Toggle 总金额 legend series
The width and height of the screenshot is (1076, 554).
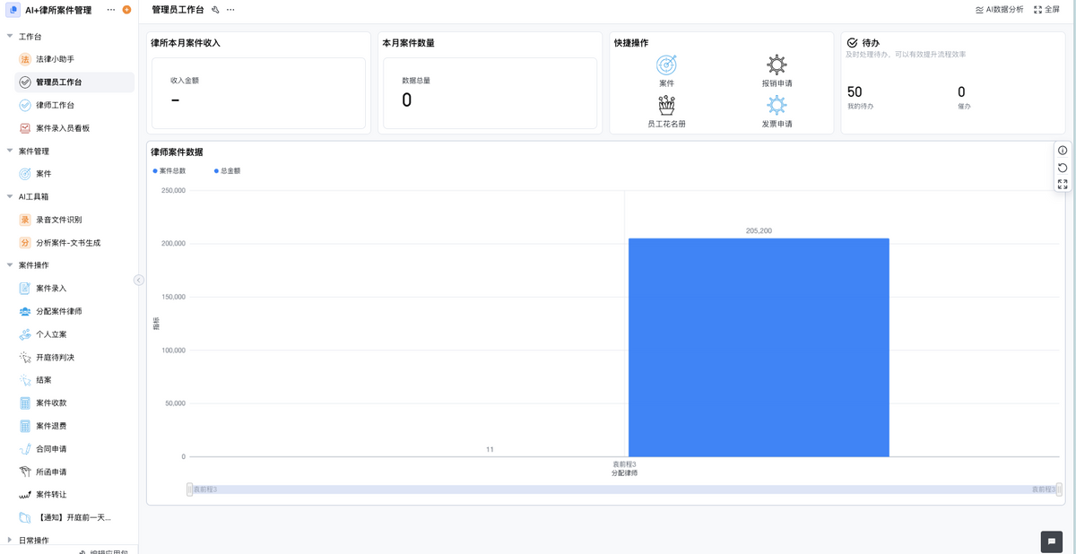[x=227, y=170]
